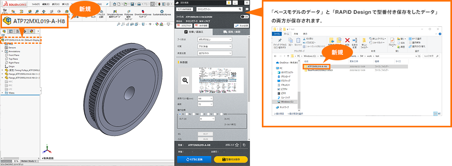This screenshot has width=452, height=166.
Task: Click the Change Shape button
Action: point(241,26)
